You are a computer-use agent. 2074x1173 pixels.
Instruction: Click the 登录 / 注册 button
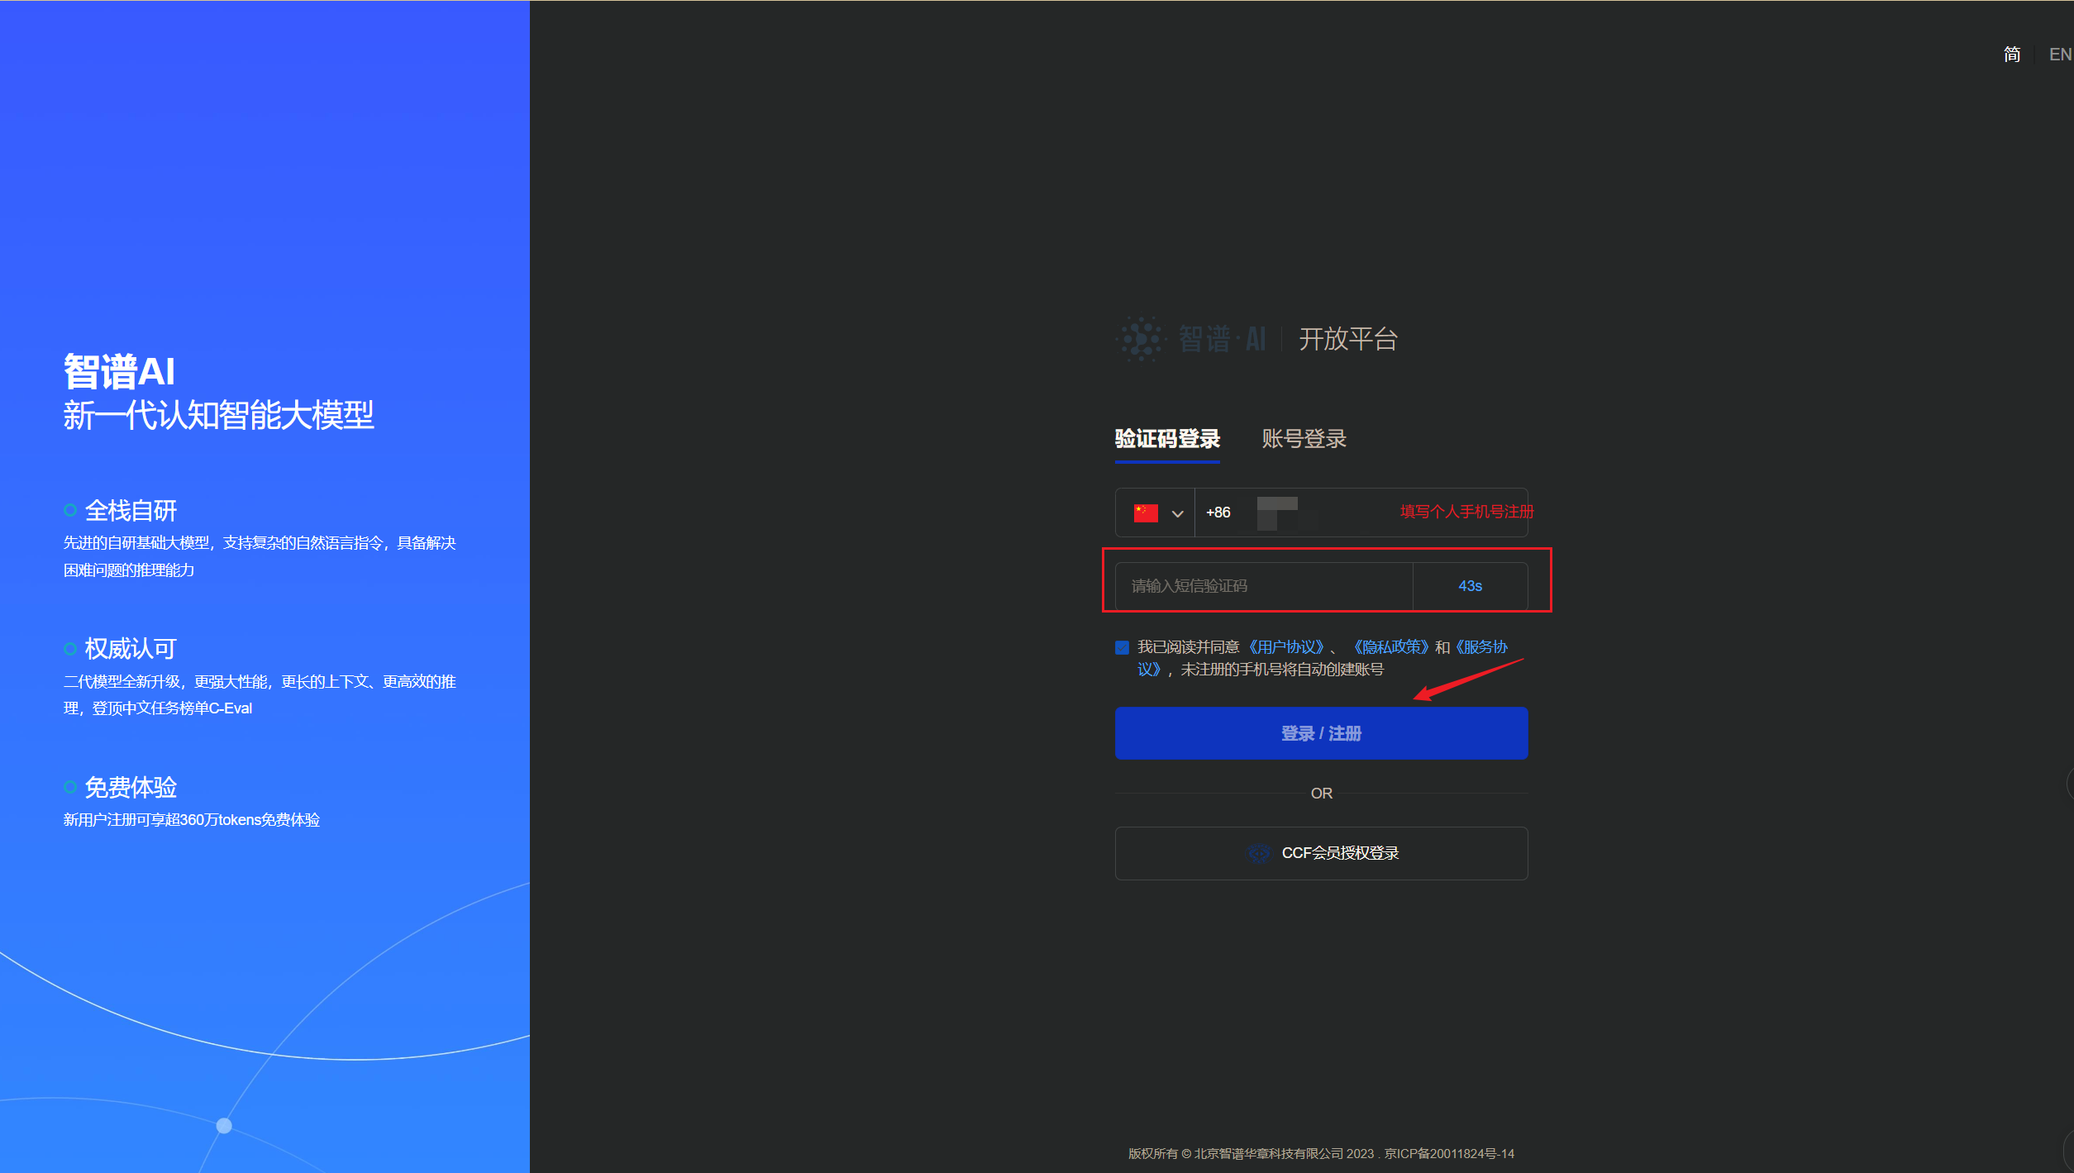[1321, 733]
